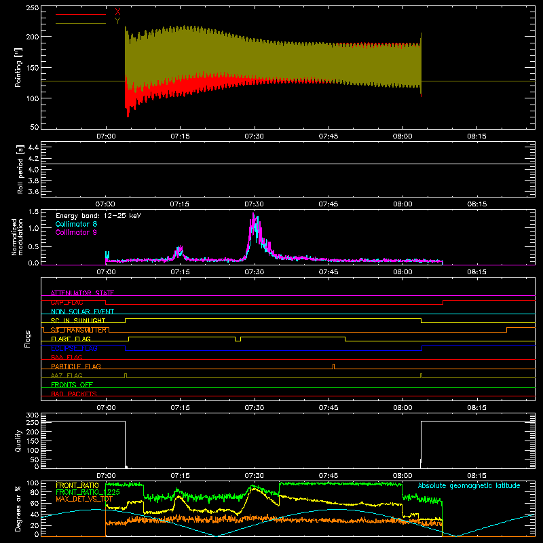The height and width of the screenshot is (543, 543).
Task: Click the 'Degrees or %' axis title
Action: pyautogui.click(x=18, y=508)
